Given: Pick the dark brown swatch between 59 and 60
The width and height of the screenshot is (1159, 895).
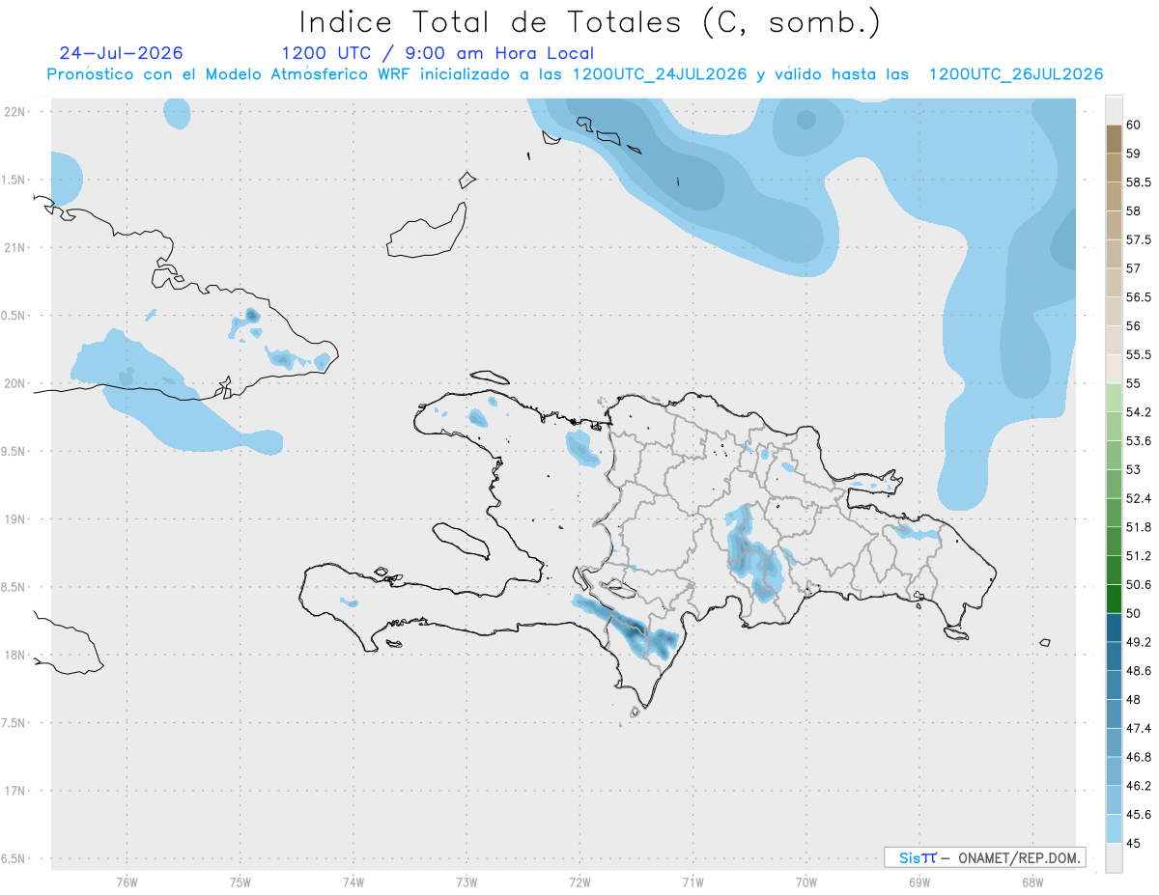Looking at the screenshot, I should (x=1114, y=139).
